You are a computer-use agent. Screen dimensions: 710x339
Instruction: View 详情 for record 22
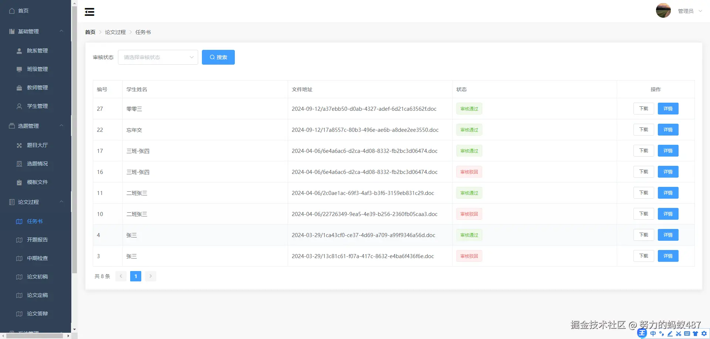click(x=668, y=130)
